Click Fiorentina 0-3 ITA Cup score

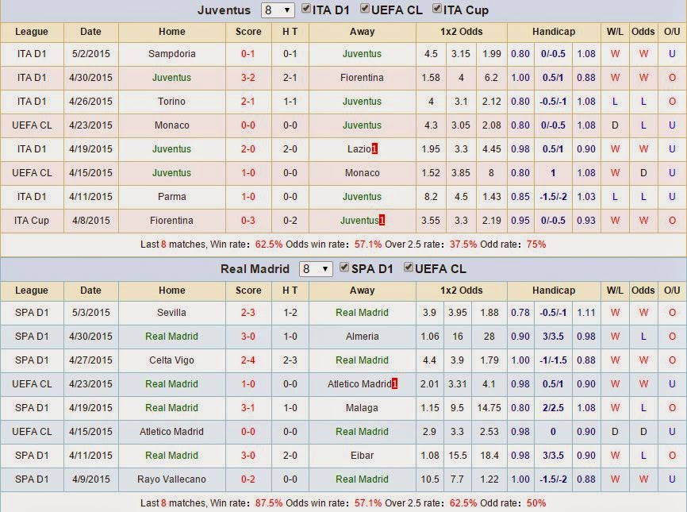(x=248, y=221)
